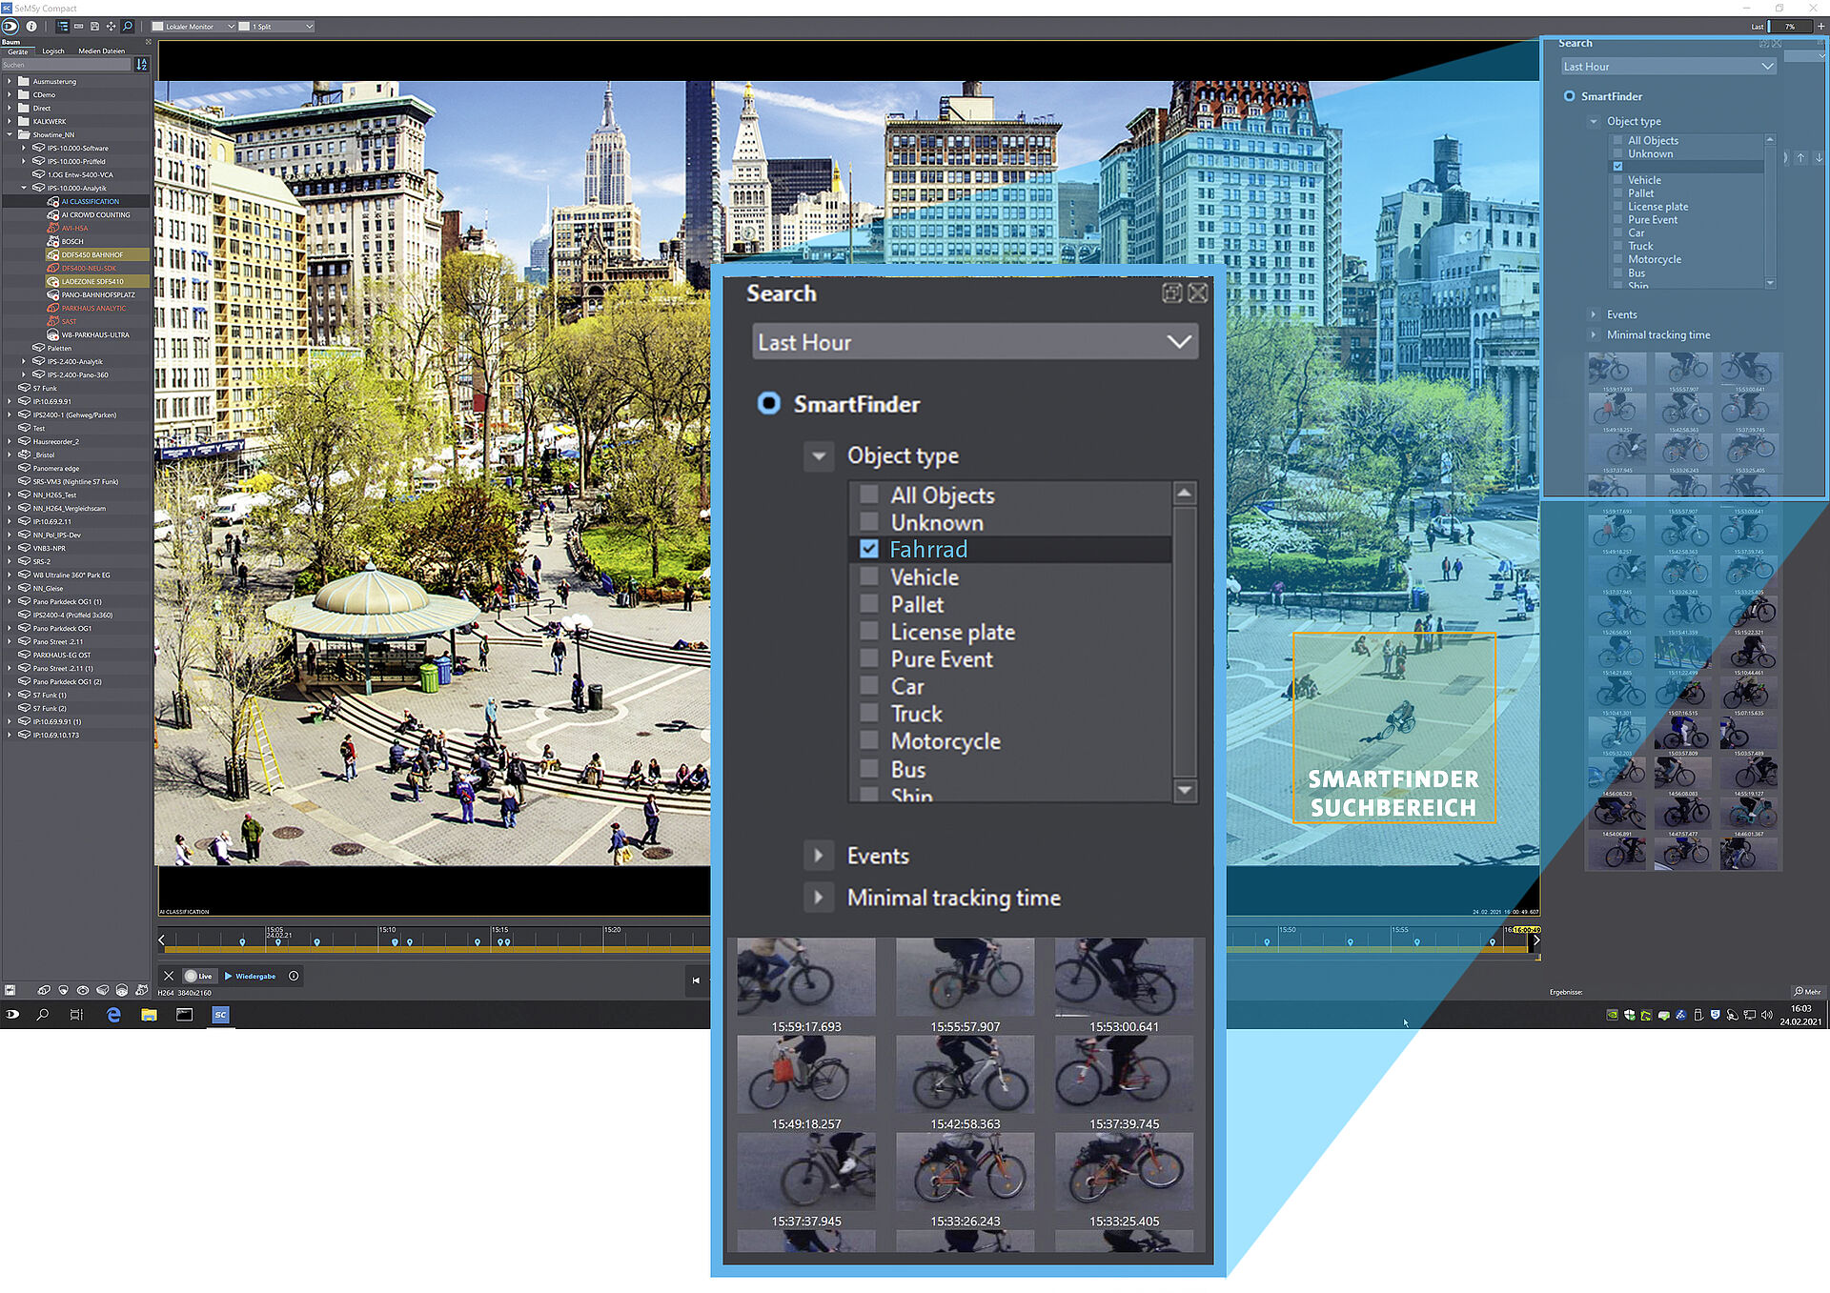This screenshot has height=1293, width=1830.
Task: Click the four-arrow move icon in toolbar
Action: point(111,27)
